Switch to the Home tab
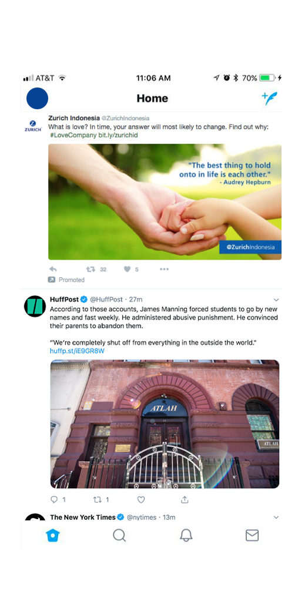The image size is (305, 612). coord(53,535)
